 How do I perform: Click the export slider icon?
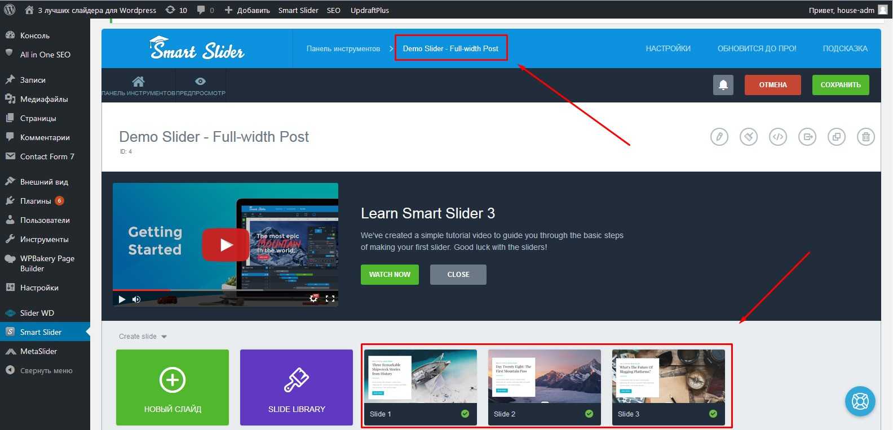click(807, 137)
